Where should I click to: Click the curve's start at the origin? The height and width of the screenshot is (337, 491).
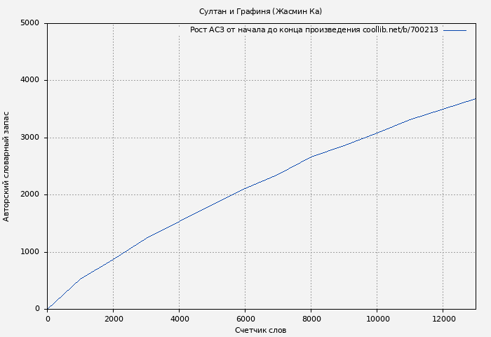point(48,308)
